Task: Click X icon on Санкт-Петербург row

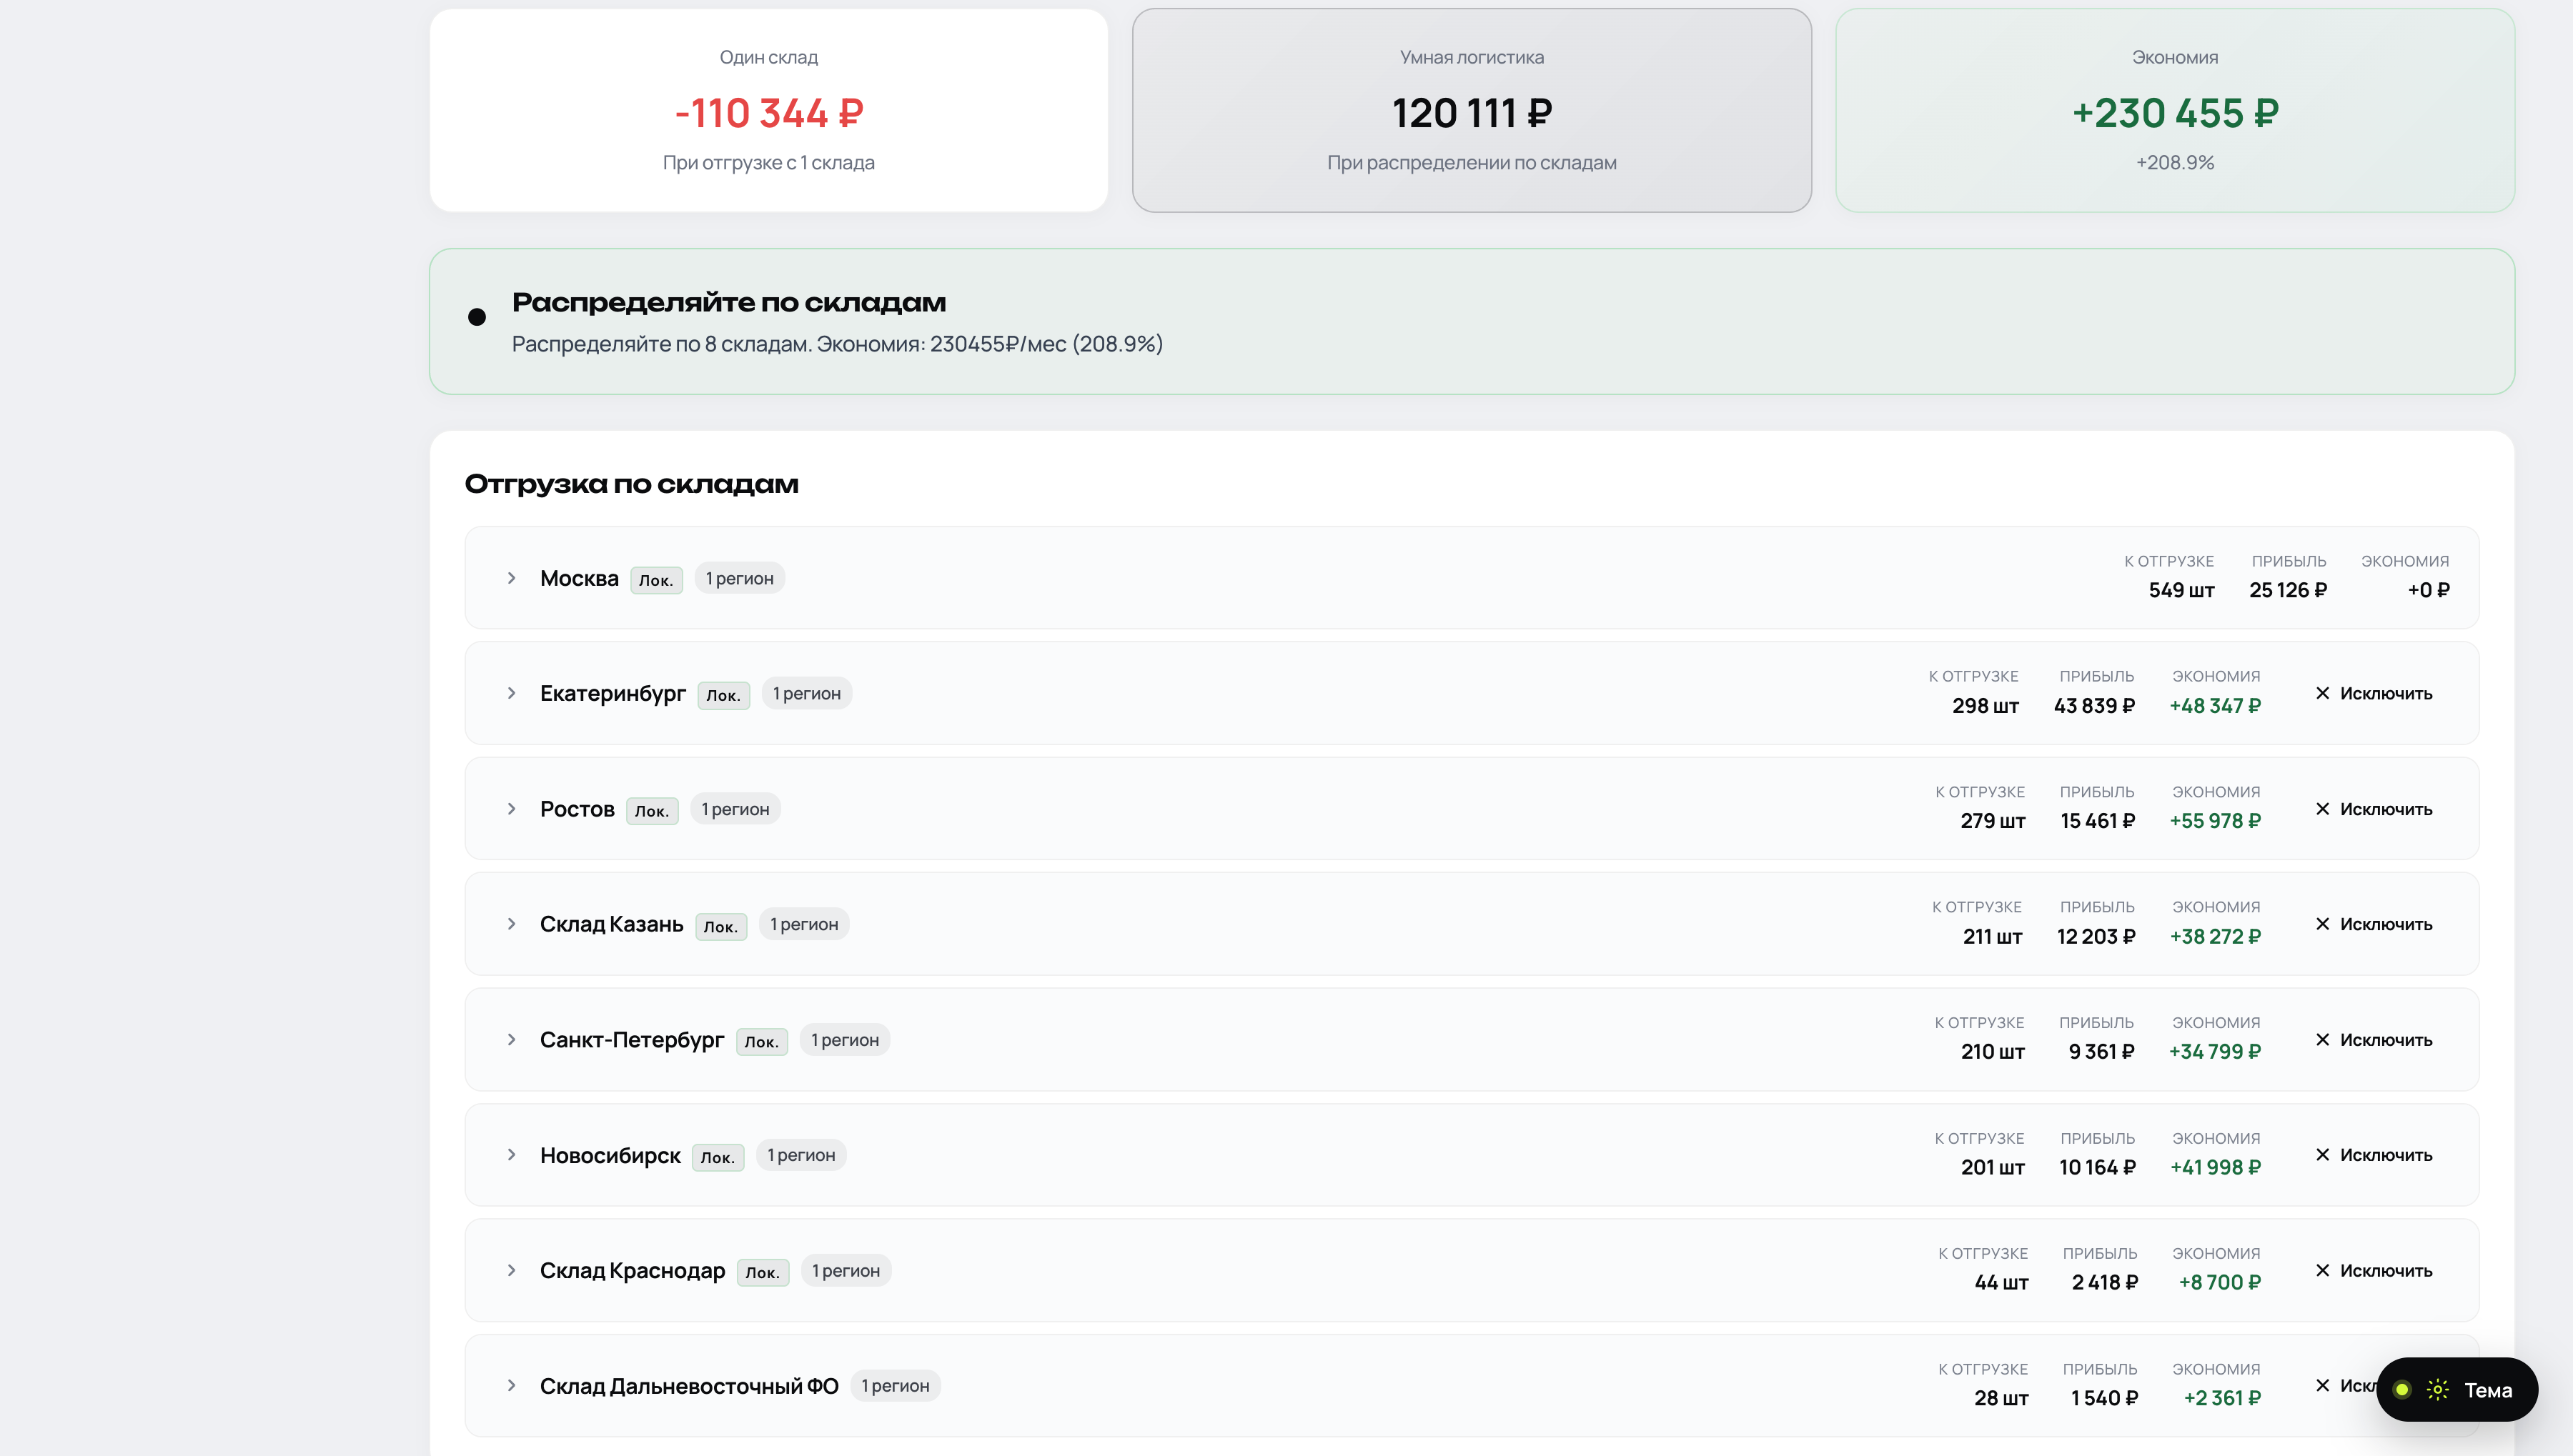Action: pos(2323,1040)
